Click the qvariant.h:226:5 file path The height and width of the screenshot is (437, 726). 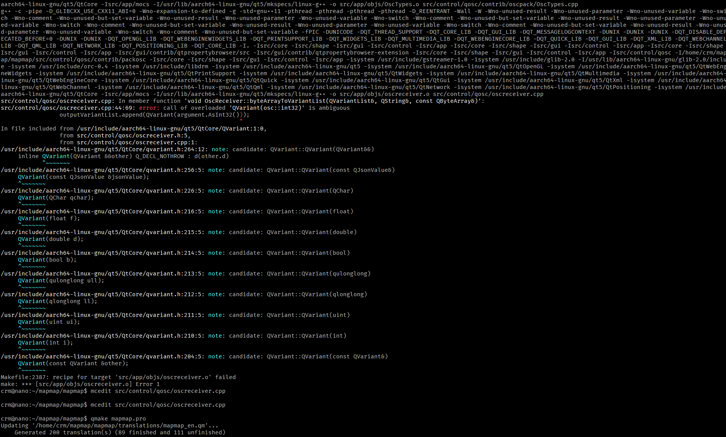coord(103,191)
